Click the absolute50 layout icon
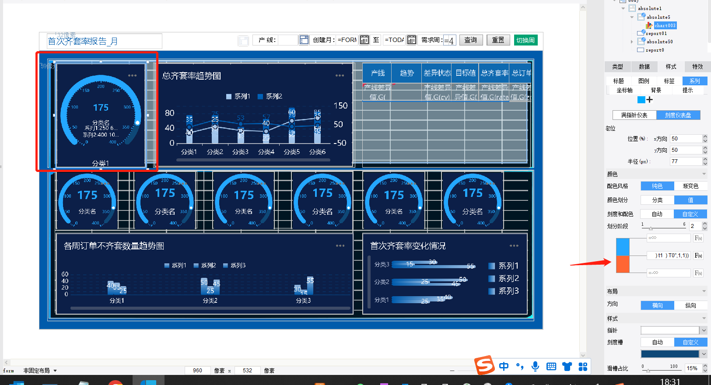The height and width of the screenshot is (385, 711). point(641,42)
